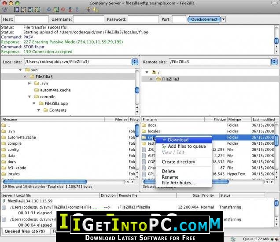Toggle the transfer queue display
This screenshot has width=280, height=242.
pos(37,9)
